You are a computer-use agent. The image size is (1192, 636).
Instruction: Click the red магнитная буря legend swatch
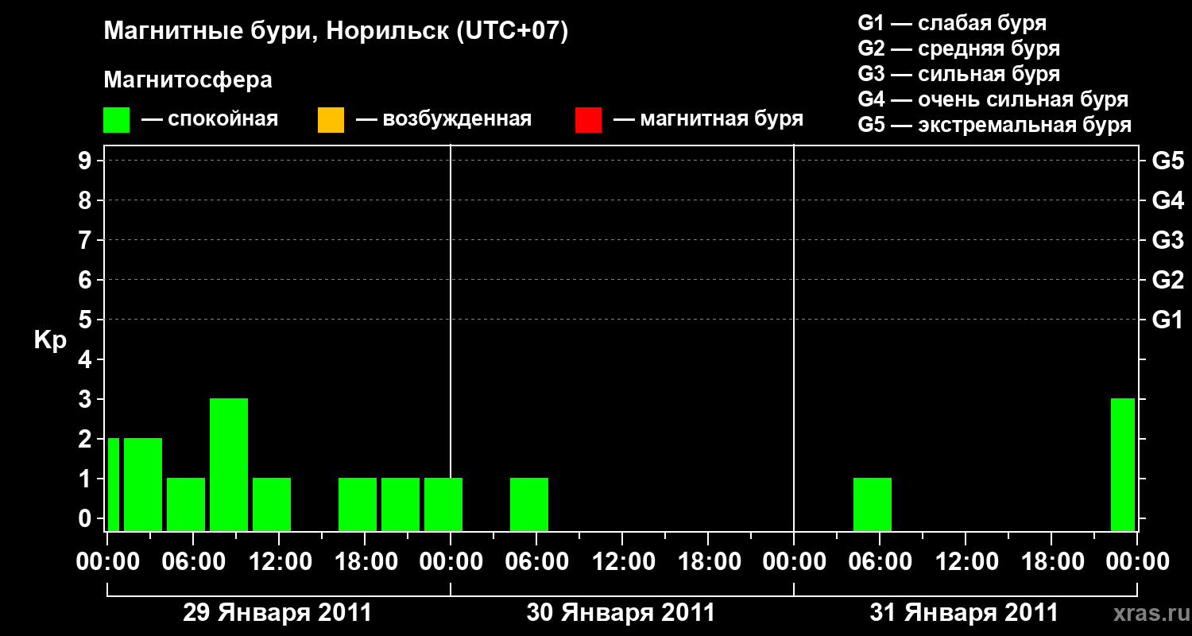(x=588, y=120)
